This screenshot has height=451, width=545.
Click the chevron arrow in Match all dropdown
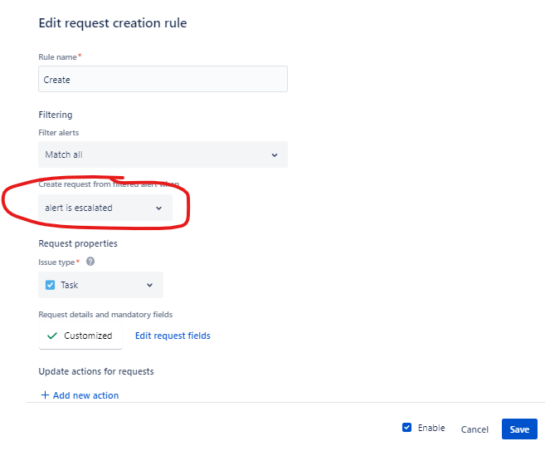tap(275, 154)
